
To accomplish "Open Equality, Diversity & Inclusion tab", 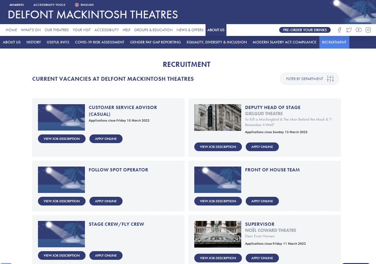I will click(x=216, y=42).
